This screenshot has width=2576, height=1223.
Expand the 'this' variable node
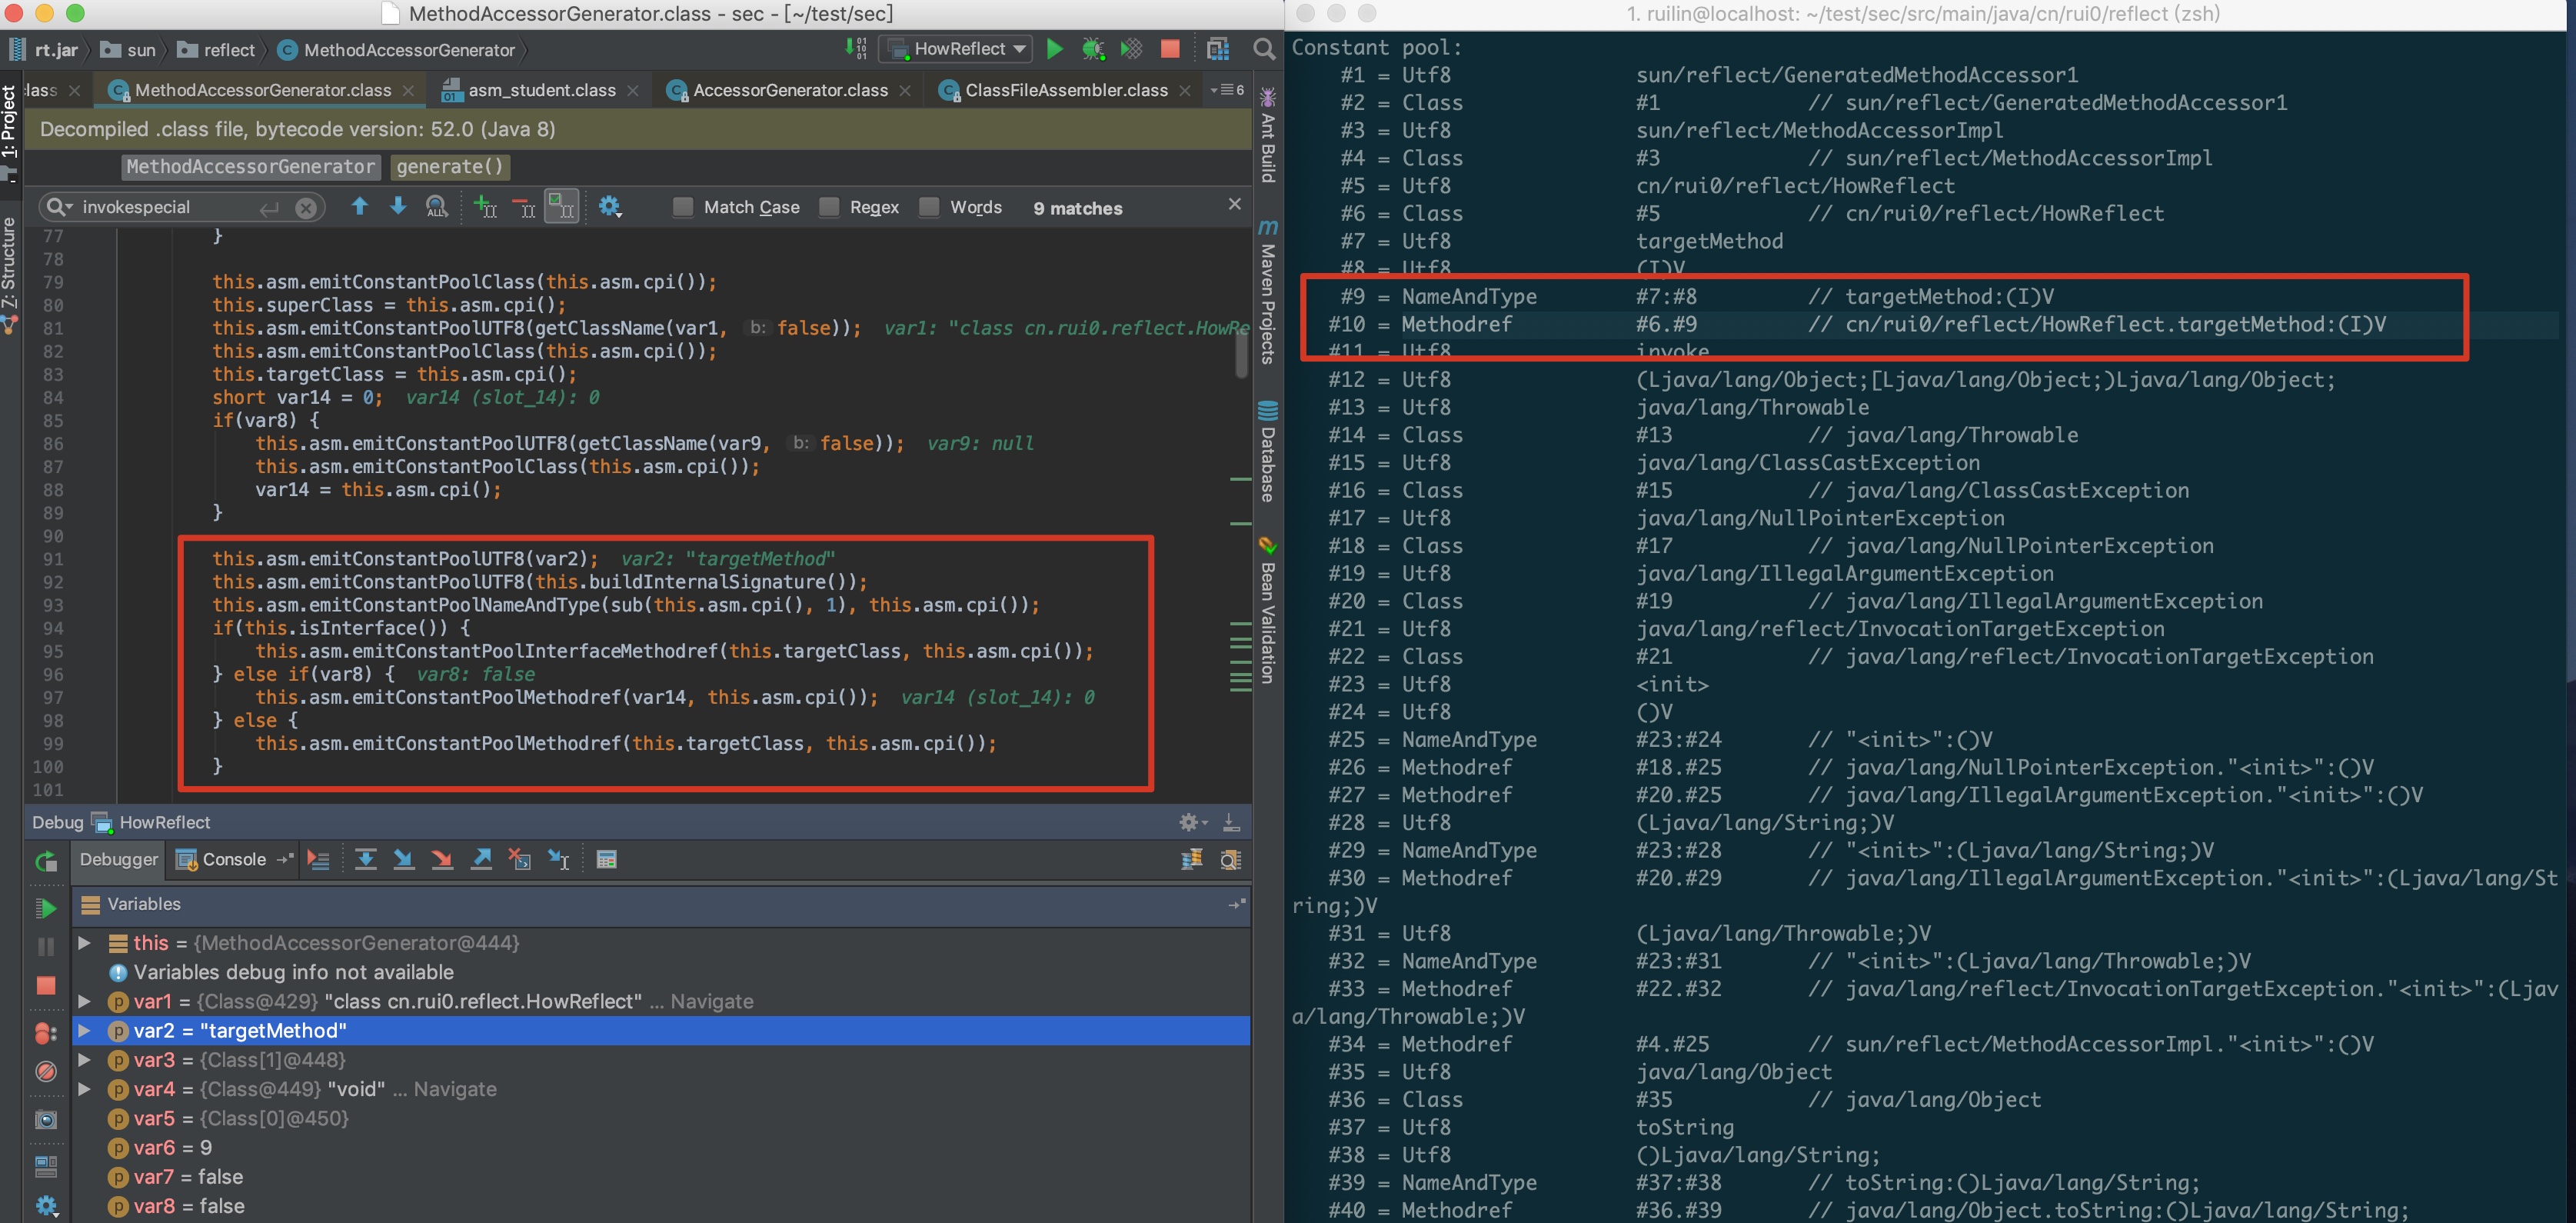click(x=85, y=943)
